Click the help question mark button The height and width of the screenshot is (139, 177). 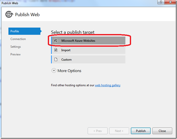click(x=161, y=2)
